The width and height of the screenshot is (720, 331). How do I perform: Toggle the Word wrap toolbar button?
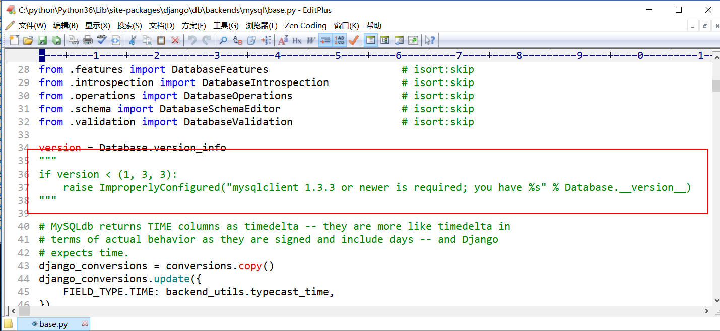(x=325, y=40)
